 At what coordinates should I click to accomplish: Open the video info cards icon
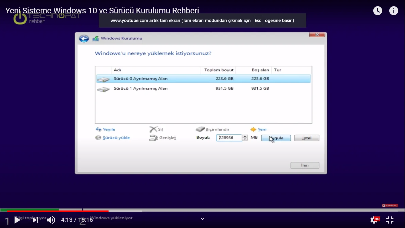[x=394, y=11]
